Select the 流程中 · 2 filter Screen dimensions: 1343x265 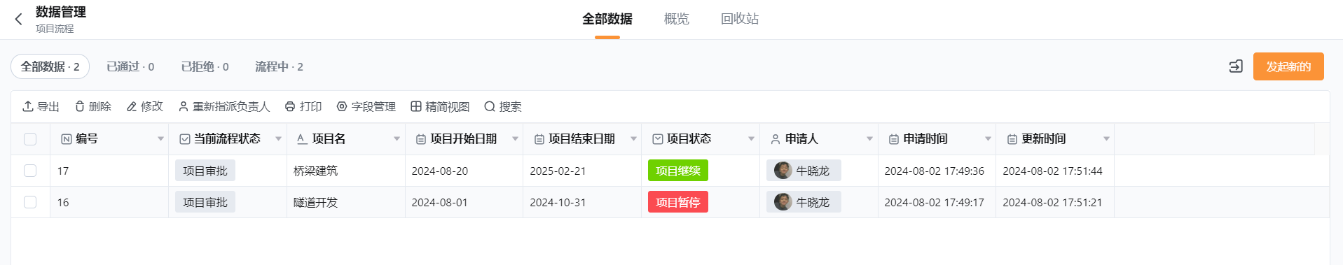(x=279, y=66)
